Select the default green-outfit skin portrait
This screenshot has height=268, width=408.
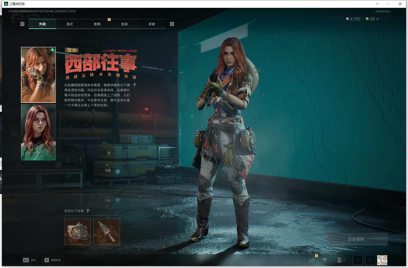(38, 132)
